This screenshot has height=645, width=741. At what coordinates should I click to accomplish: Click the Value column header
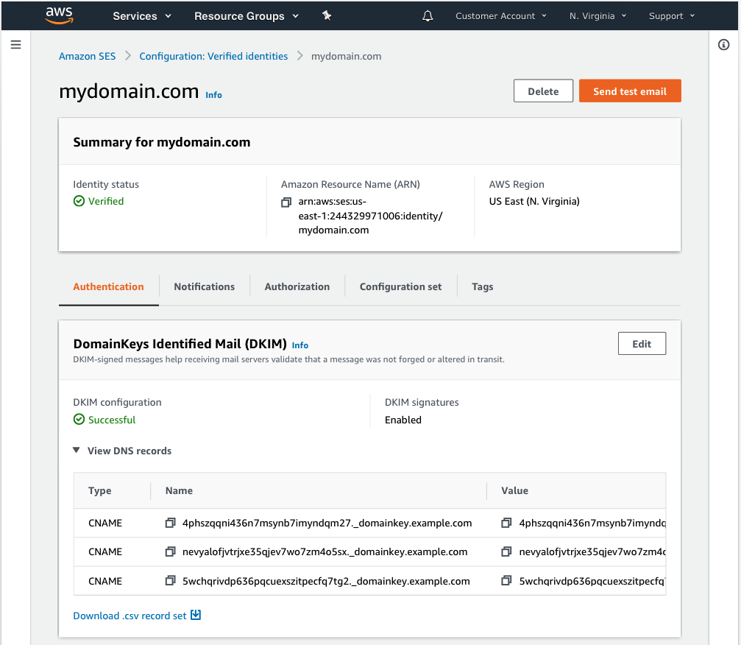click(x=514, y=490)
